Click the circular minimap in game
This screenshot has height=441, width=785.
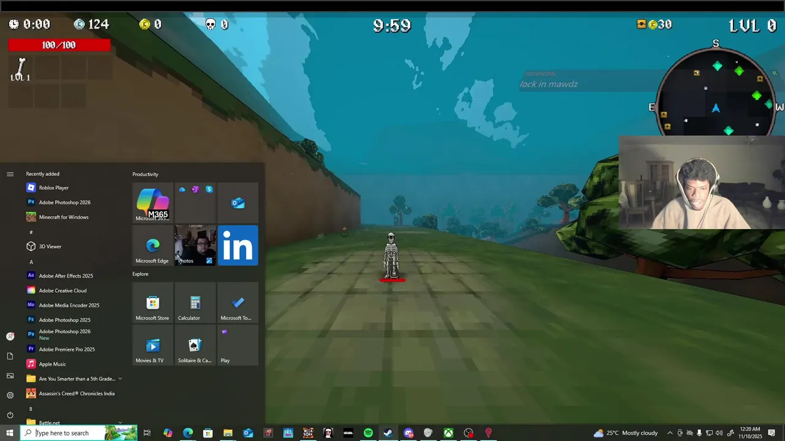716,92
